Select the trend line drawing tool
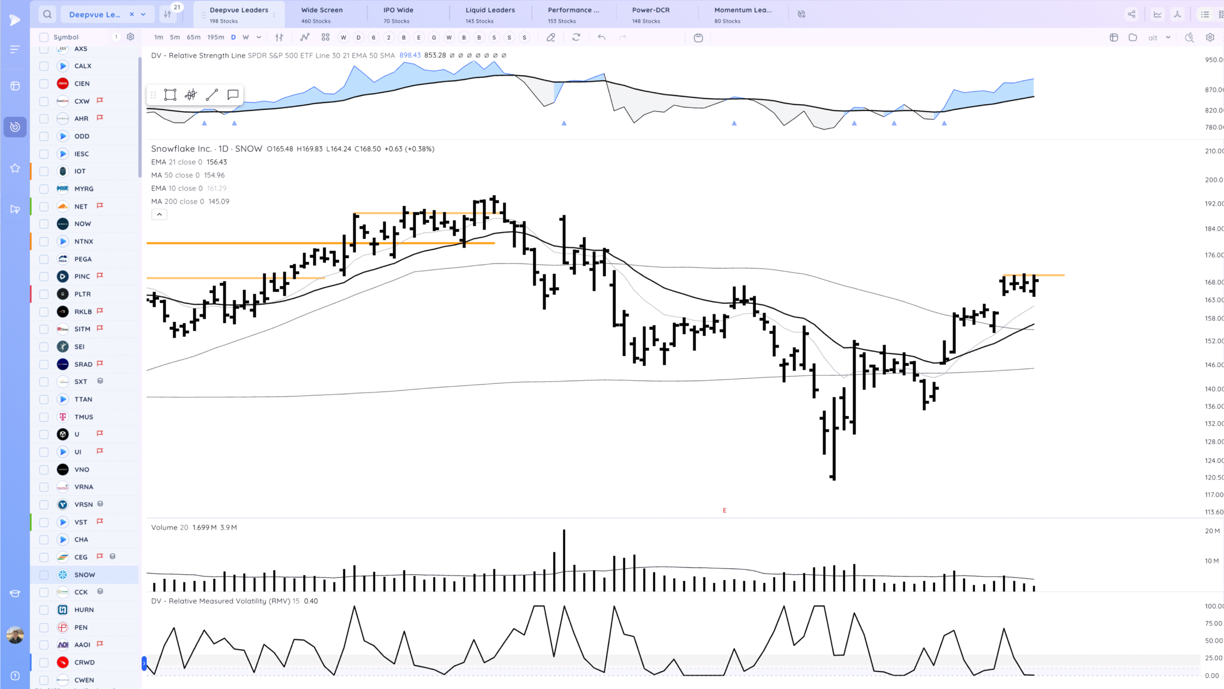Viewport: 1224px width, 689px height. click(212, 95)
